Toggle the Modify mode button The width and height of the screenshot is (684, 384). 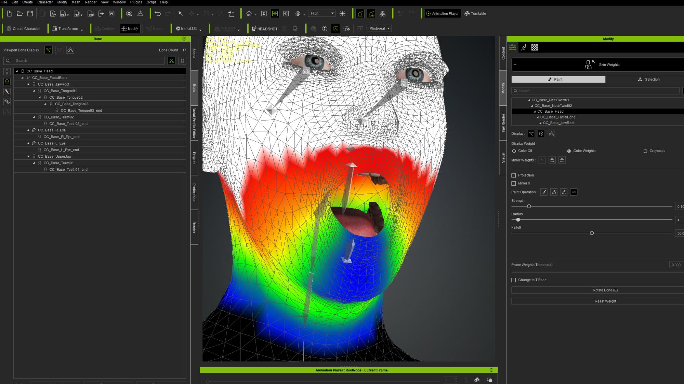[x=130, y=29]
